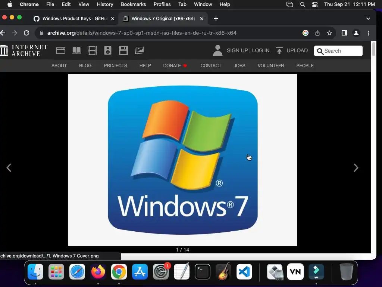Open the JOBS link

point(239,66)
